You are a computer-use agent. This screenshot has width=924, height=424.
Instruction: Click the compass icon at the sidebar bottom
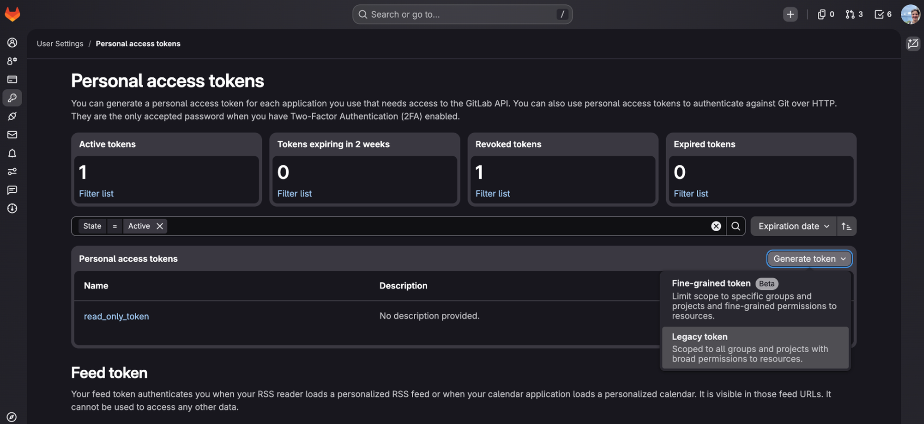pyautogui.click(x=12, y=417)
